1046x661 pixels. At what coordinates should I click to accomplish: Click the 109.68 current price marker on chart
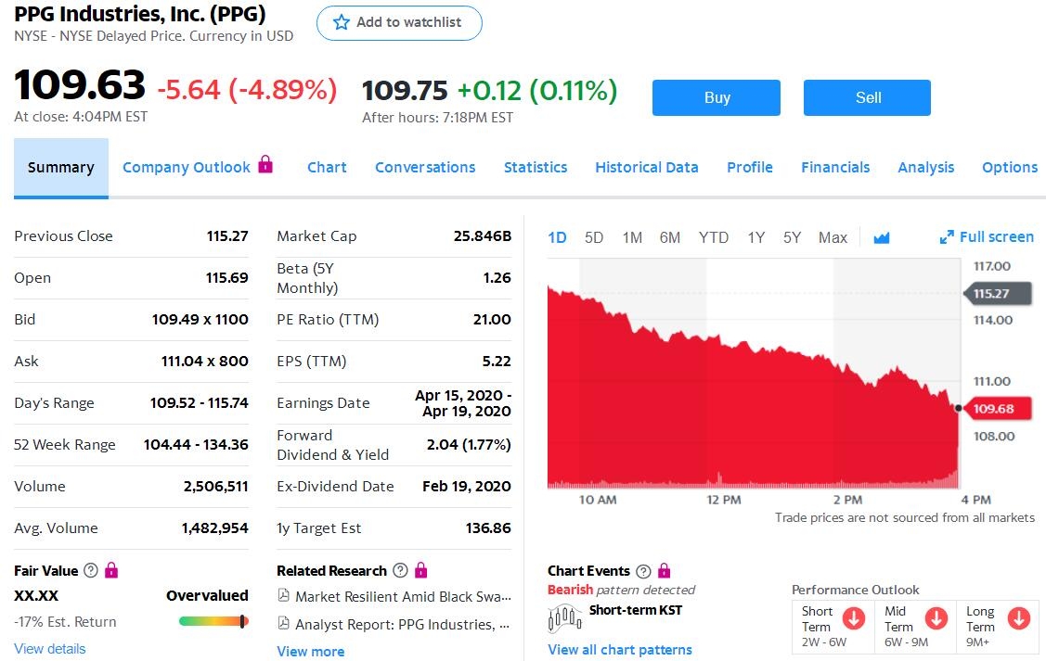tap(993, 408)
